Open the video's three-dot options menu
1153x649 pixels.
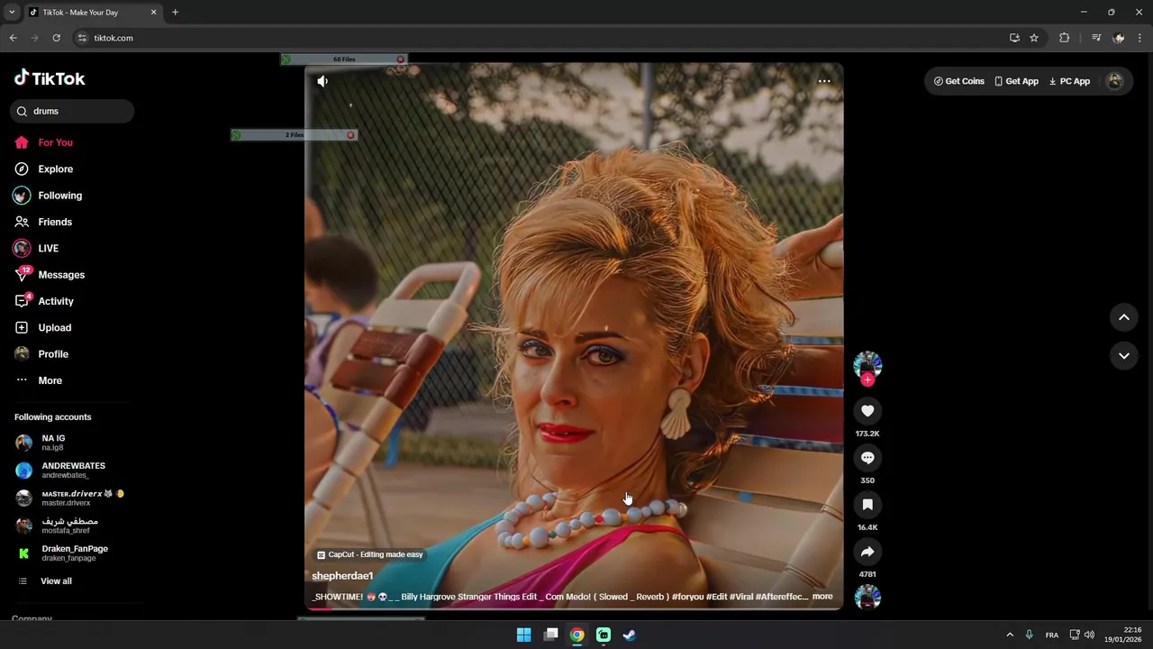824,81
